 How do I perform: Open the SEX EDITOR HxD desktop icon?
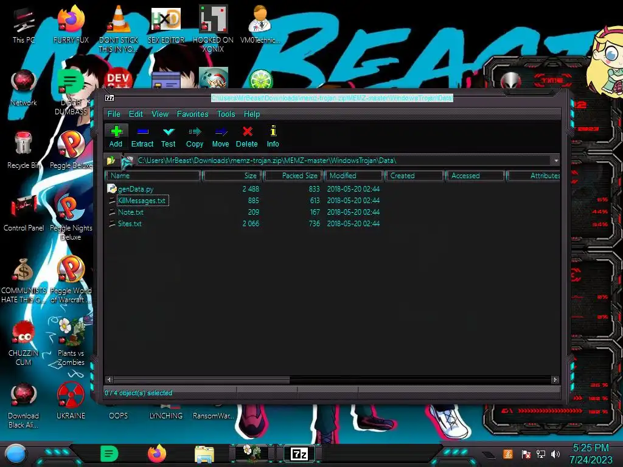[x=166, y=26]
